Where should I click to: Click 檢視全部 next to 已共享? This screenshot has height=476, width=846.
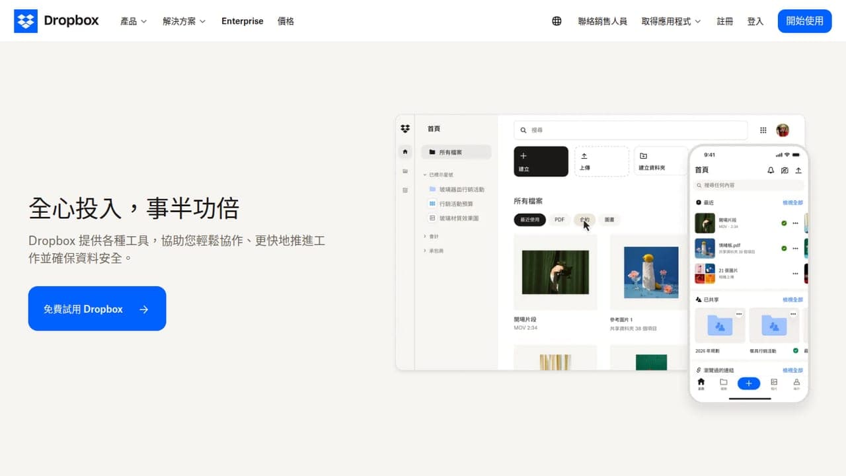pyautogui.click(x=792, y=299)
